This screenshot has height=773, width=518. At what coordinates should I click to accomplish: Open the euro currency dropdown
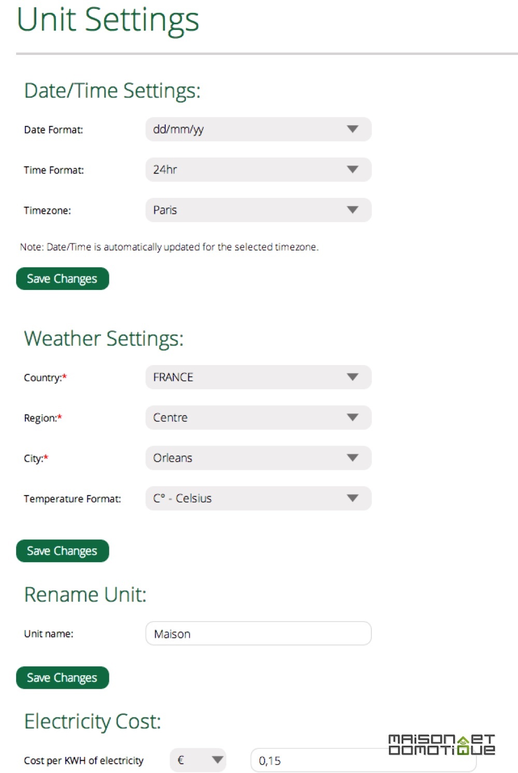pyautogui.click(x=198, y=760)
